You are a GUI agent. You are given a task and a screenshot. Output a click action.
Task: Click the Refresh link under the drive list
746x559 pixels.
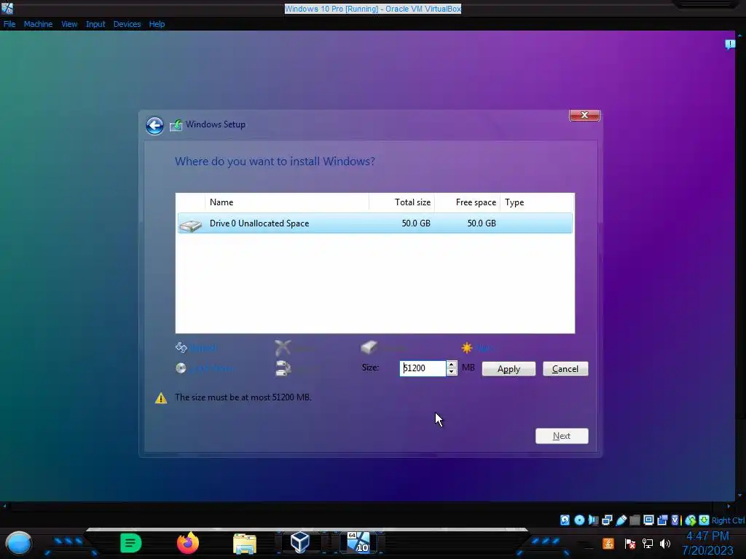coord(203,348)
